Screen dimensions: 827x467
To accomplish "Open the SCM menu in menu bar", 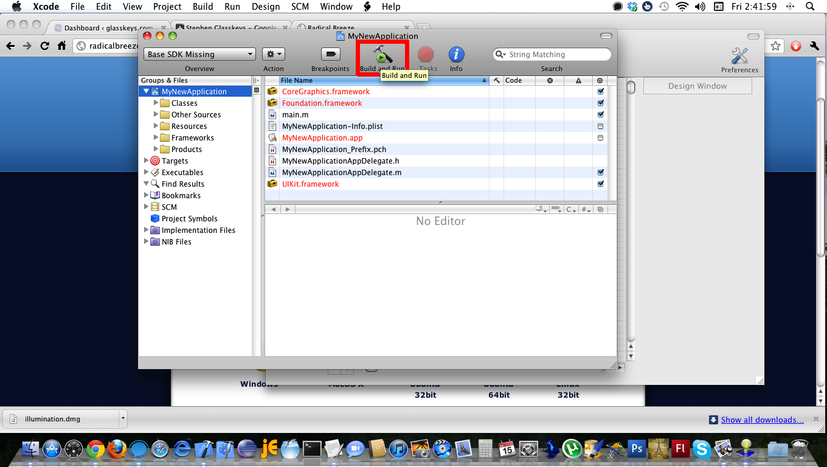I will coord(300,7).
